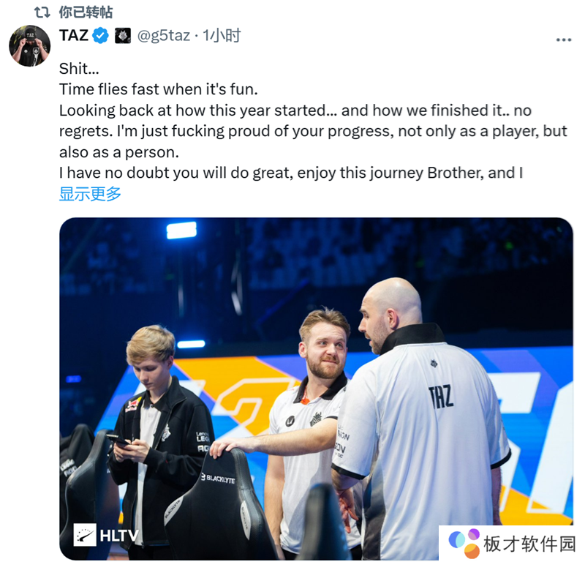Click the phone held by blond player

(x=118, y=440)
